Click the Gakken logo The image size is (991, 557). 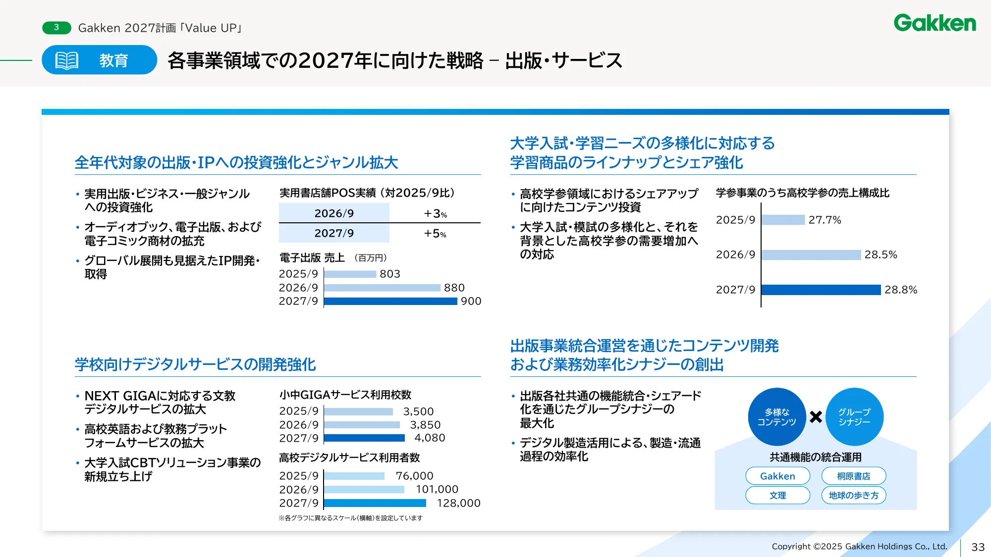[x=934, y=24]
